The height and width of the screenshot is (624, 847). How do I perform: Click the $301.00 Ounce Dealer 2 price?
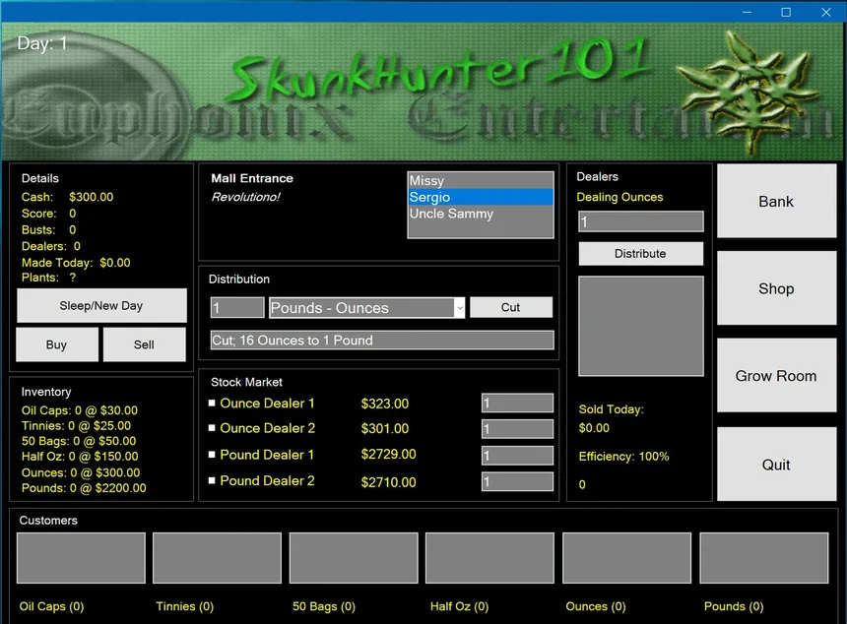click(385, 428)
